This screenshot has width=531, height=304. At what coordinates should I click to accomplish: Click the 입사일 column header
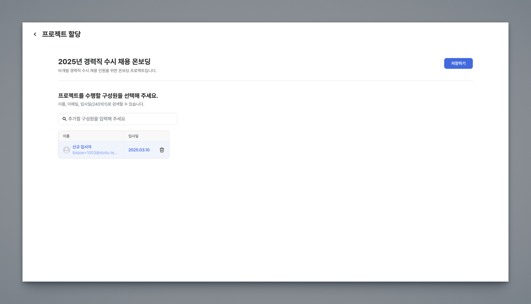click(x=146, y=136)
